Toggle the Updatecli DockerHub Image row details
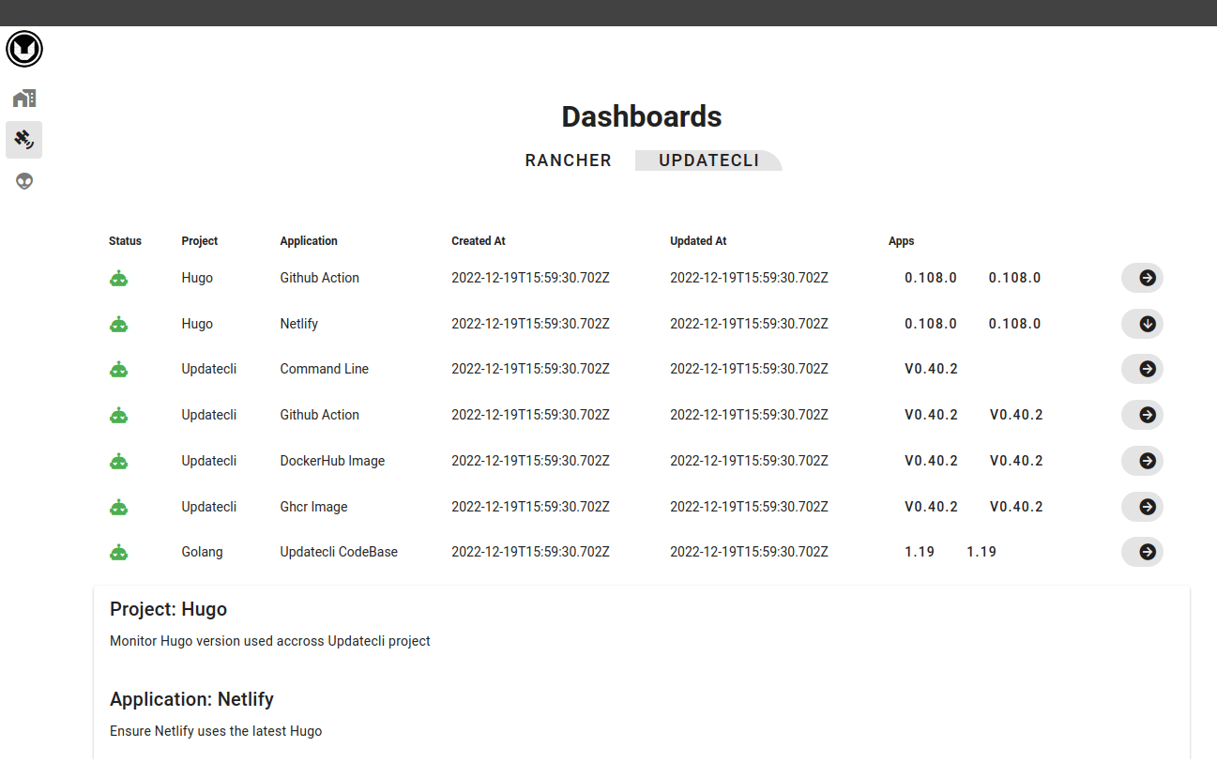Viewport: 1217px width, 763px height. click(1142, 461)
